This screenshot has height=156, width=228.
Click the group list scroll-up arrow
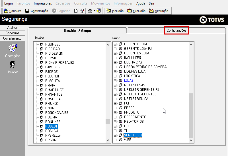click(x=191, y=44)
